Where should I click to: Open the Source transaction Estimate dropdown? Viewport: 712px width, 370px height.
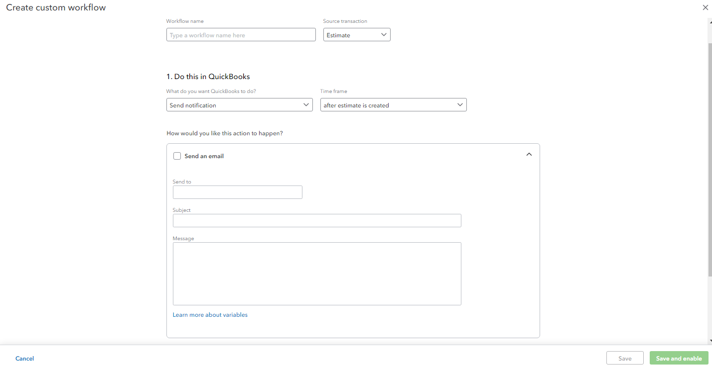[357, 35]
